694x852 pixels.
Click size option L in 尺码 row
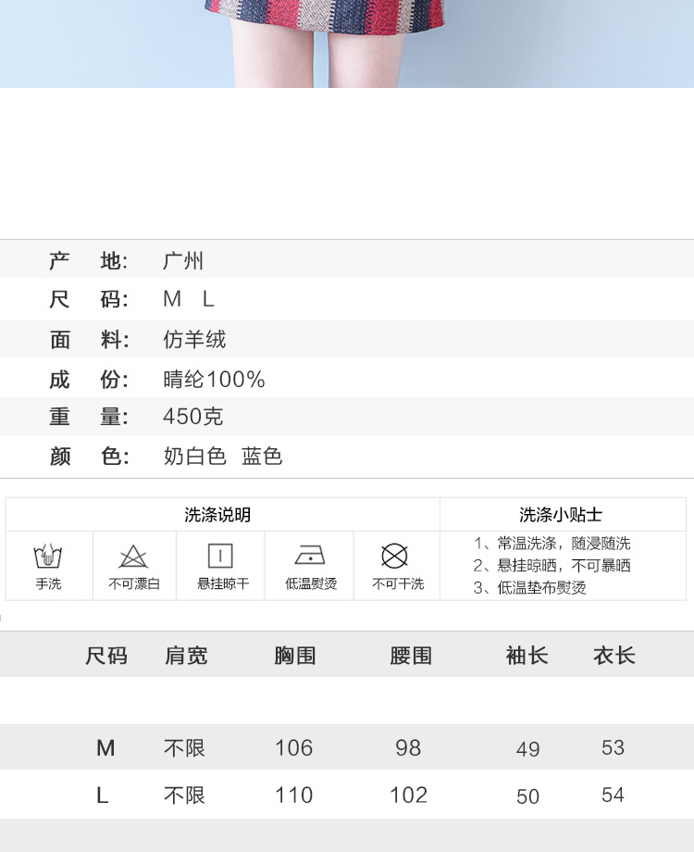point(208,299)
